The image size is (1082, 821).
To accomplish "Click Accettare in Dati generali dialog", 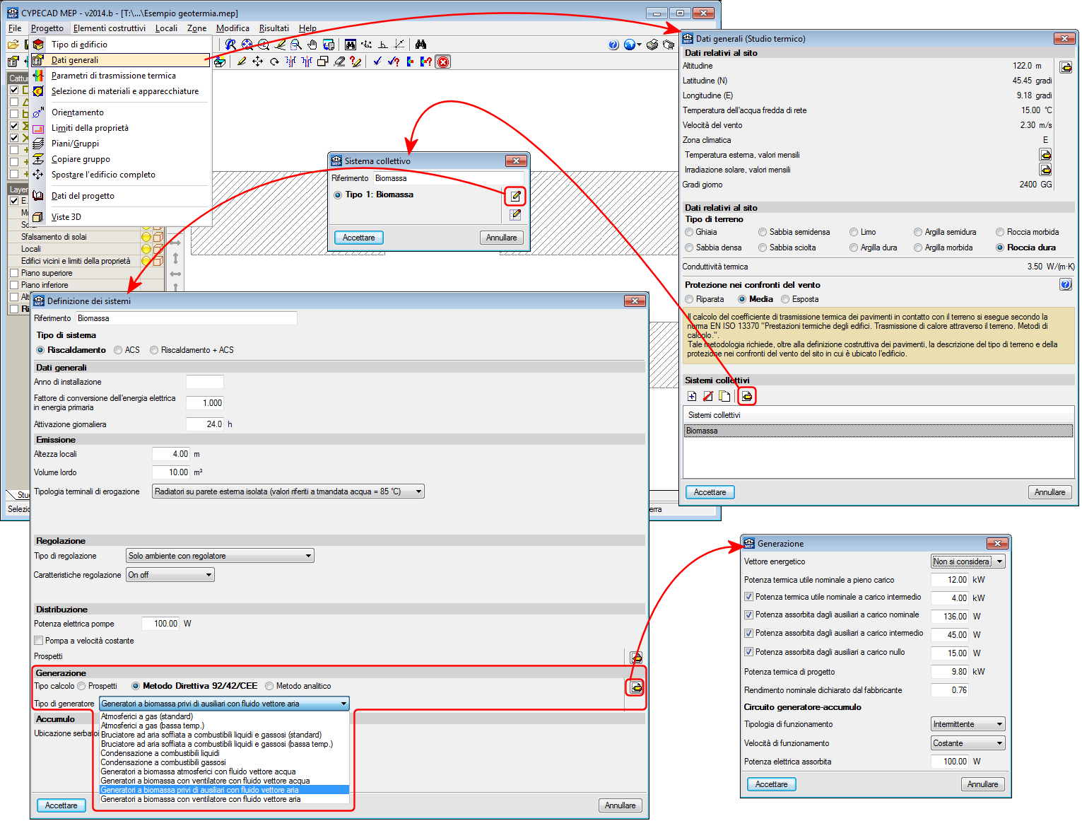I will [x=710, y=492].
